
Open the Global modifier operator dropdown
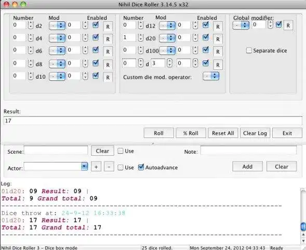241,25
